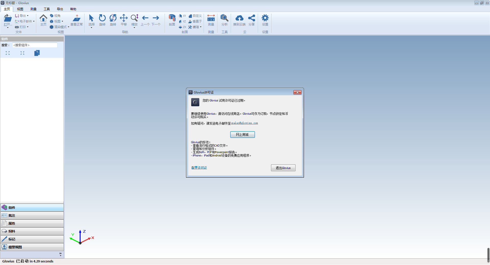Click the 剖面 section tool icon
This screenshot has width=490, height=265.
(x=172, y=18)
